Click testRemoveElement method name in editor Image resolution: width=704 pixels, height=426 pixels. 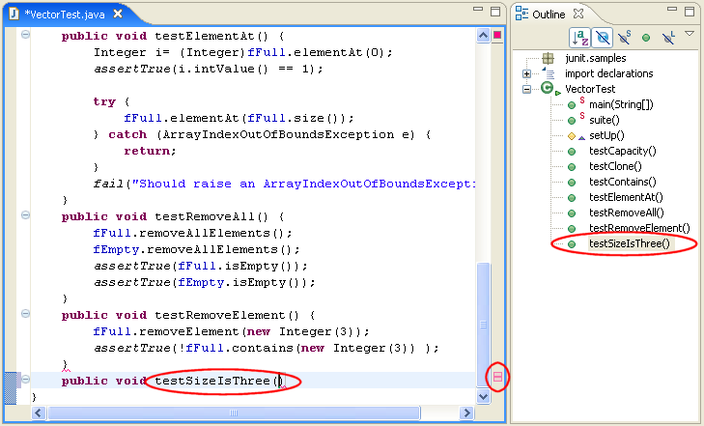(x=220, y=315)
